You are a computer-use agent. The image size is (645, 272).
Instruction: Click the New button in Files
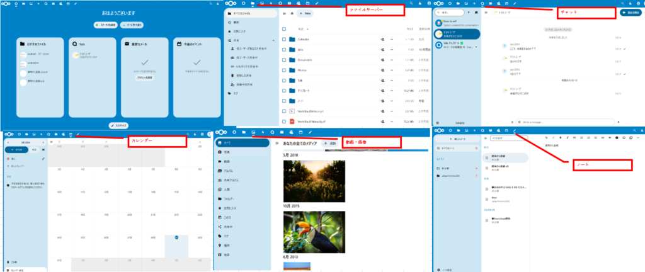tap(305, 13)
